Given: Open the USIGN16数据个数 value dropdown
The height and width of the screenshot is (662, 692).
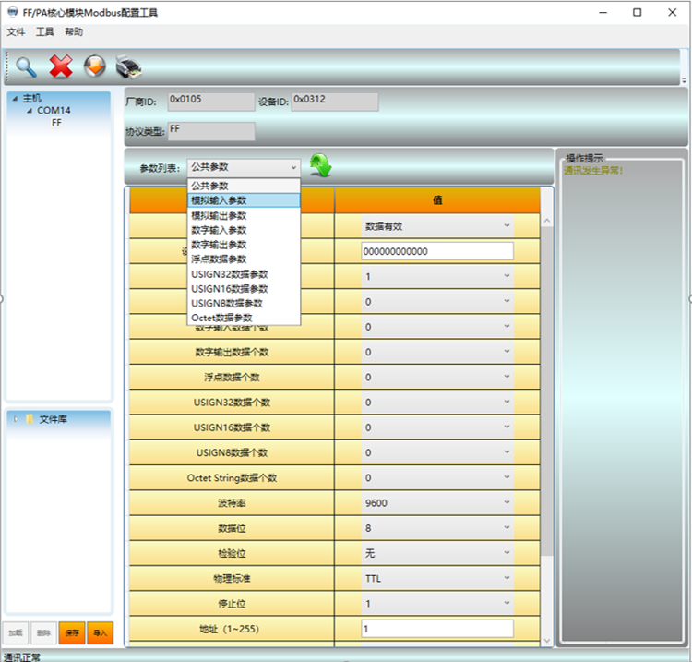Looking at the screenshot, I should [x=437, y=427].
